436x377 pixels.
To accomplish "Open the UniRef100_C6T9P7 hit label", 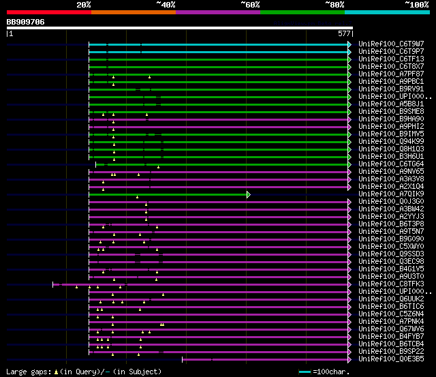I will pyautogui.click(x=391, y=52).
